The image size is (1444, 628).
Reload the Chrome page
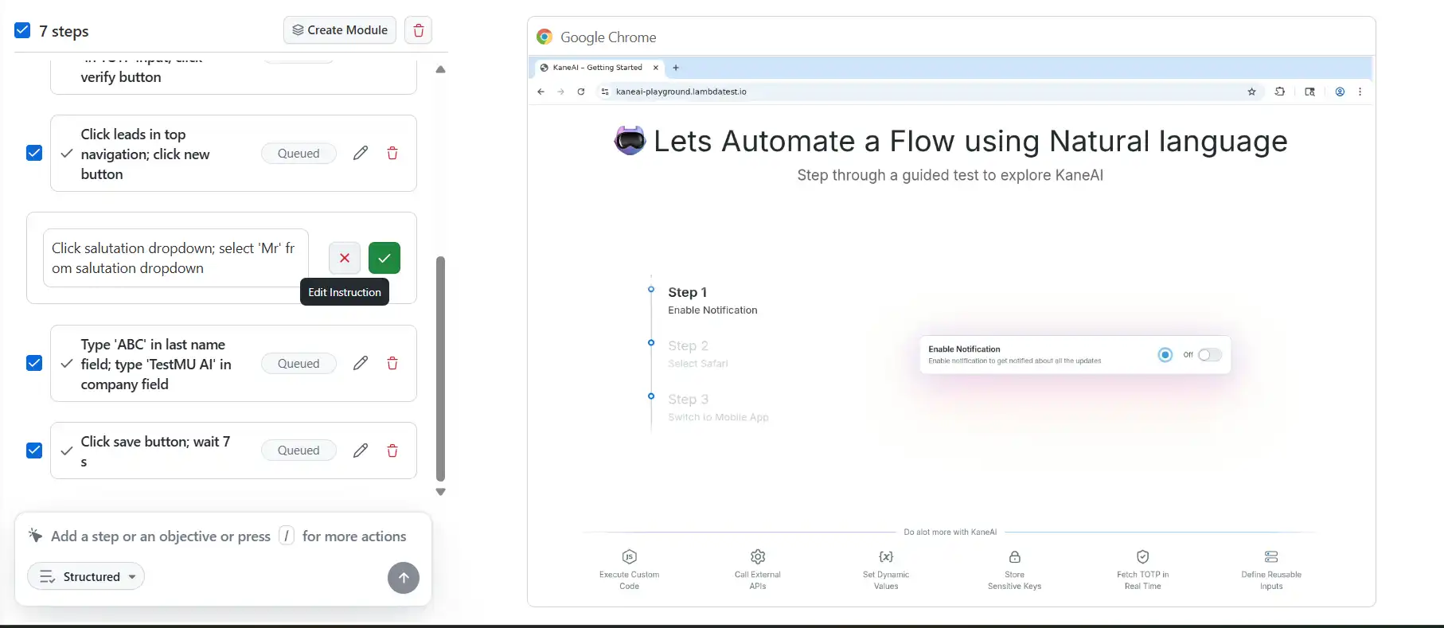click(581, 92)
